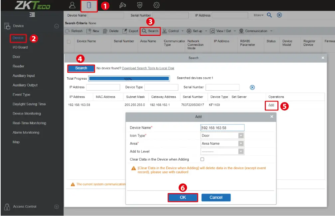335x216 pixels.
Task: Tick Clear Data in the Device when Adding
Action: [x=202, y=160]
